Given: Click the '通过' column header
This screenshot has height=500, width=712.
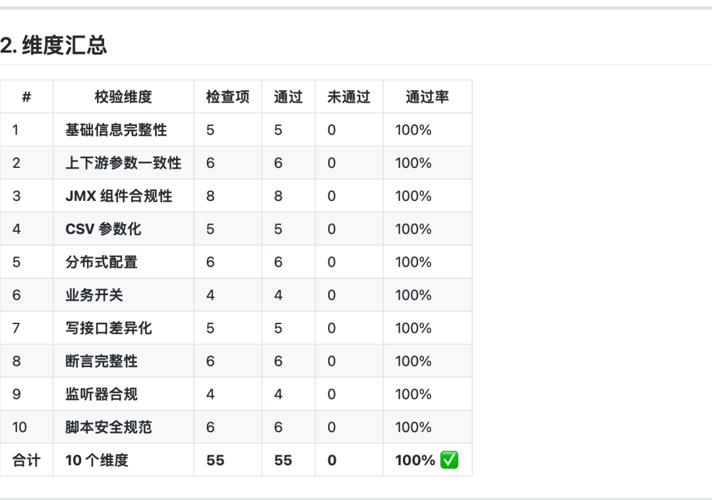Looking at the screenshot, I should click(288, 97).
